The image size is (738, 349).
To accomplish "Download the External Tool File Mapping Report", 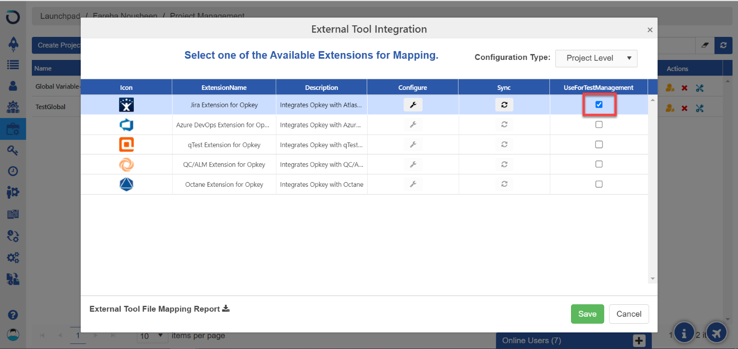I will [226, 309].
